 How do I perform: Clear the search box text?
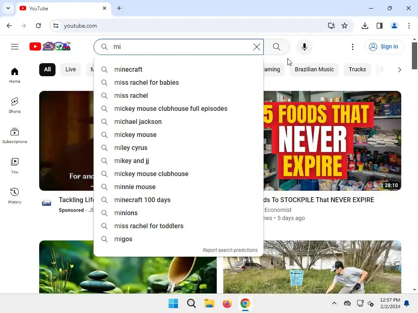256,47
